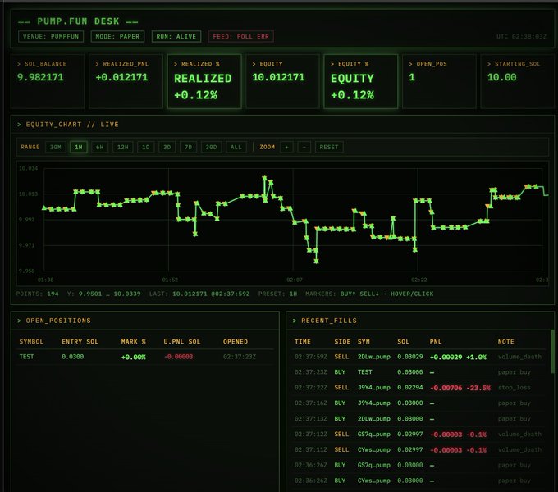Viewport: 558px width, 492px height.
Task: Select the SELL J9Y4_pump stop_loss fill
Action: tap(418, 388)
